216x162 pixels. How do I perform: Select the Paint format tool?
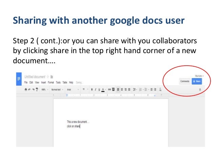tap(37, 90)
